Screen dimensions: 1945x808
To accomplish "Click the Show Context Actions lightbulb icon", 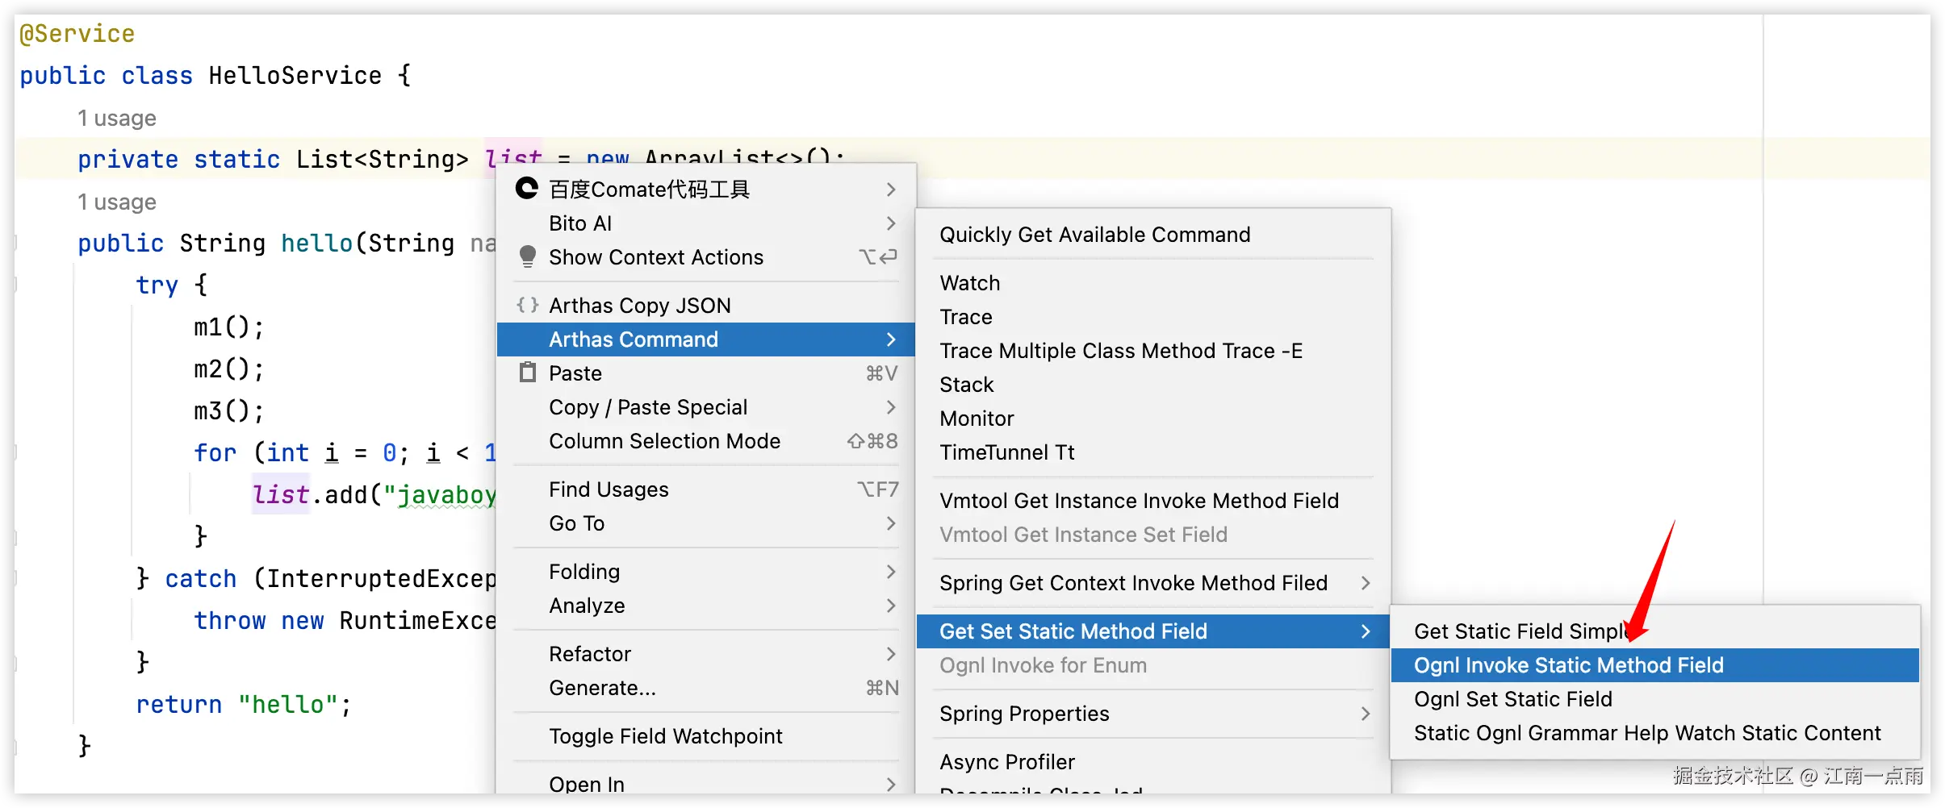I will 527,256.
